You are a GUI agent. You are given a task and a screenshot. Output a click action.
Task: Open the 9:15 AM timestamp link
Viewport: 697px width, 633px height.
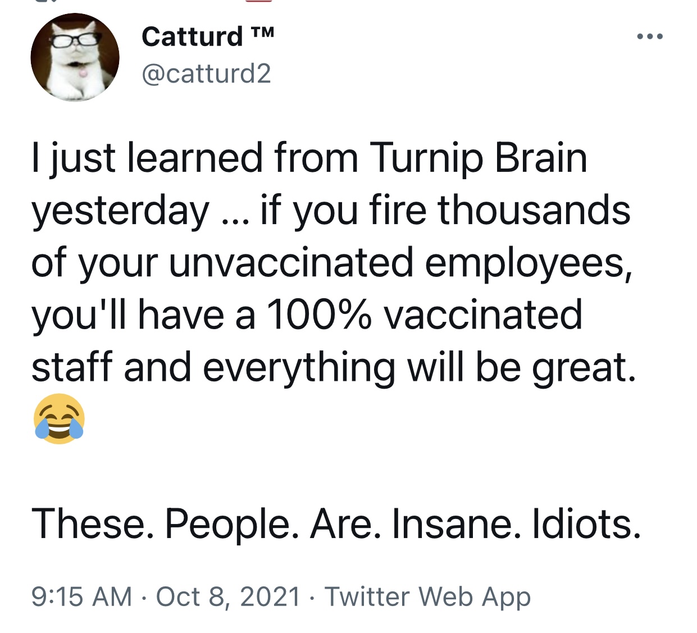81,596
